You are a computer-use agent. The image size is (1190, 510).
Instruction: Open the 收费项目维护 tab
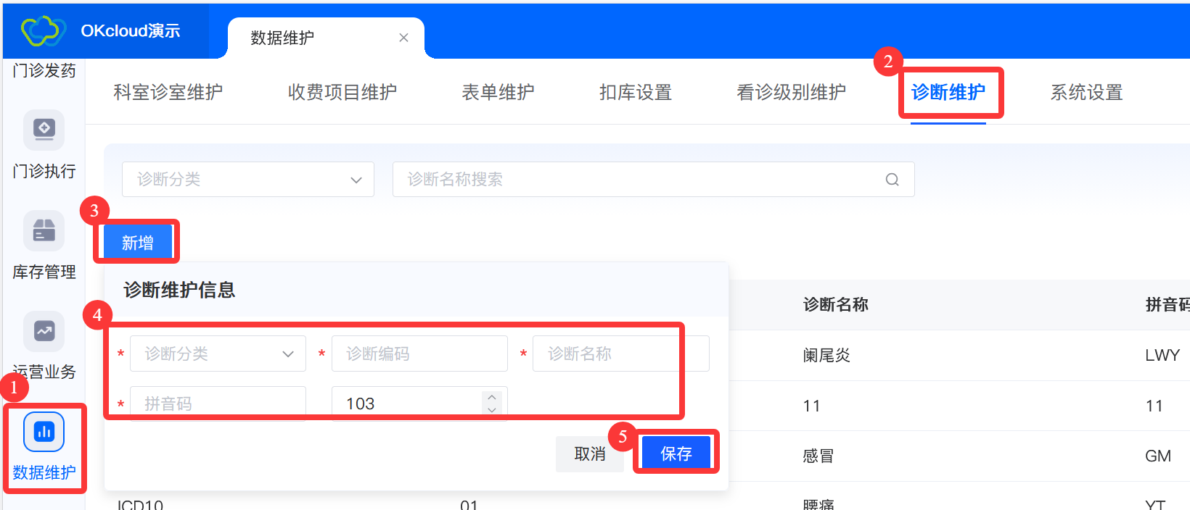click(x=342, y=93)
